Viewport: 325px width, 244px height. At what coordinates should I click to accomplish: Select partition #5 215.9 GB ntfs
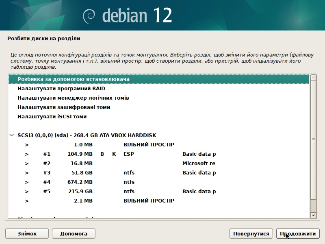[x=159, y=191]
